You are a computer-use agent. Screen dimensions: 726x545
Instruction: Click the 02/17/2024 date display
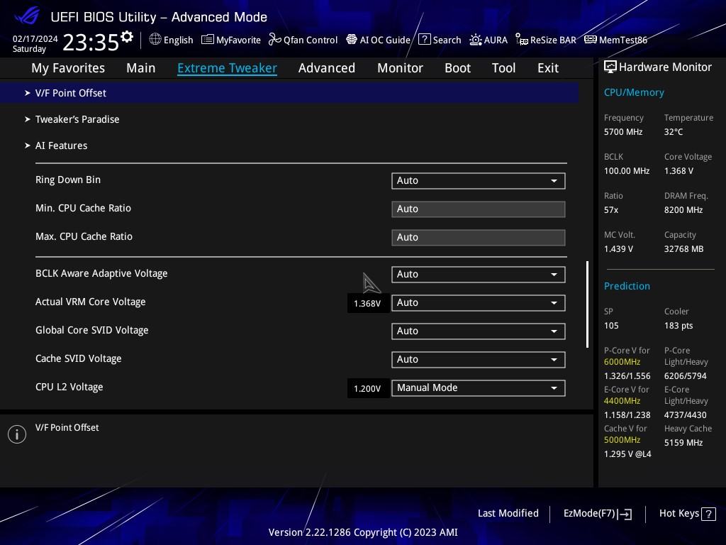pos(35,39)
